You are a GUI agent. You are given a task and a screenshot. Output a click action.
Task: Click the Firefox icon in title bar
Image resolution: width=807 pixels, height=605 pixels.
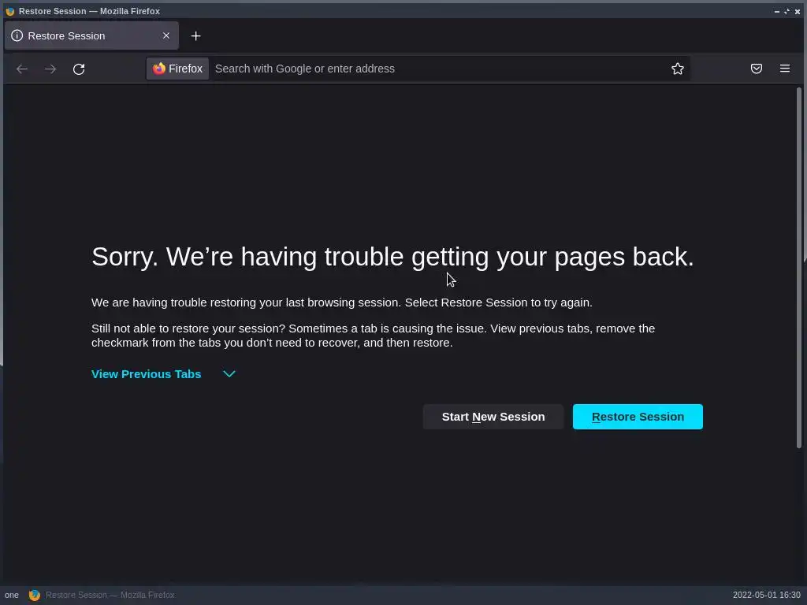tap(9, 11)
